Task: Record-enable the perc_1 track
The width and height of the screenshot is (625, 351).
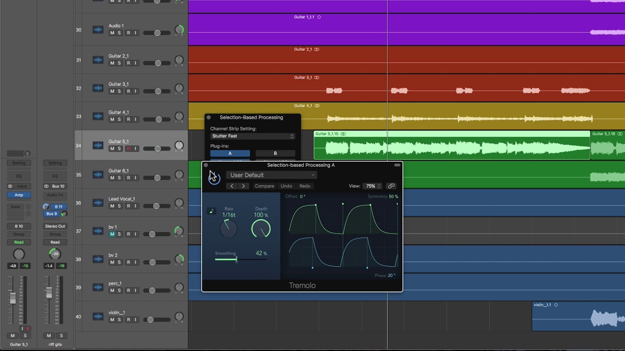Action: click(128, 291)
